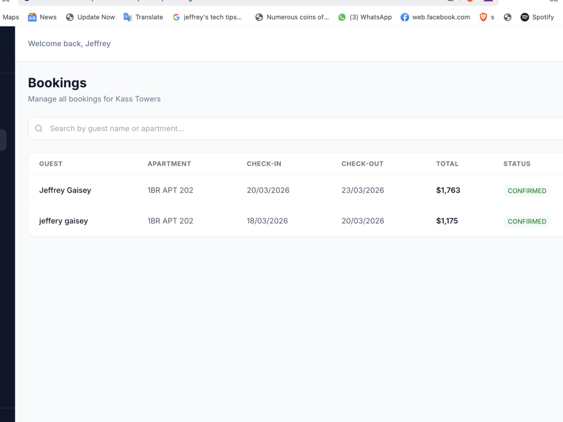Click CONFIRMED badge for $1,175 booking
Screen dimensions: 563x422
[527, 221]
